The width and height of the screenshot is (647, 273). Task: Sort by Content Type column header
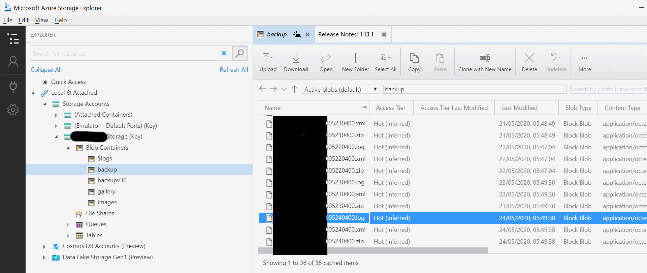coord(622,108)
